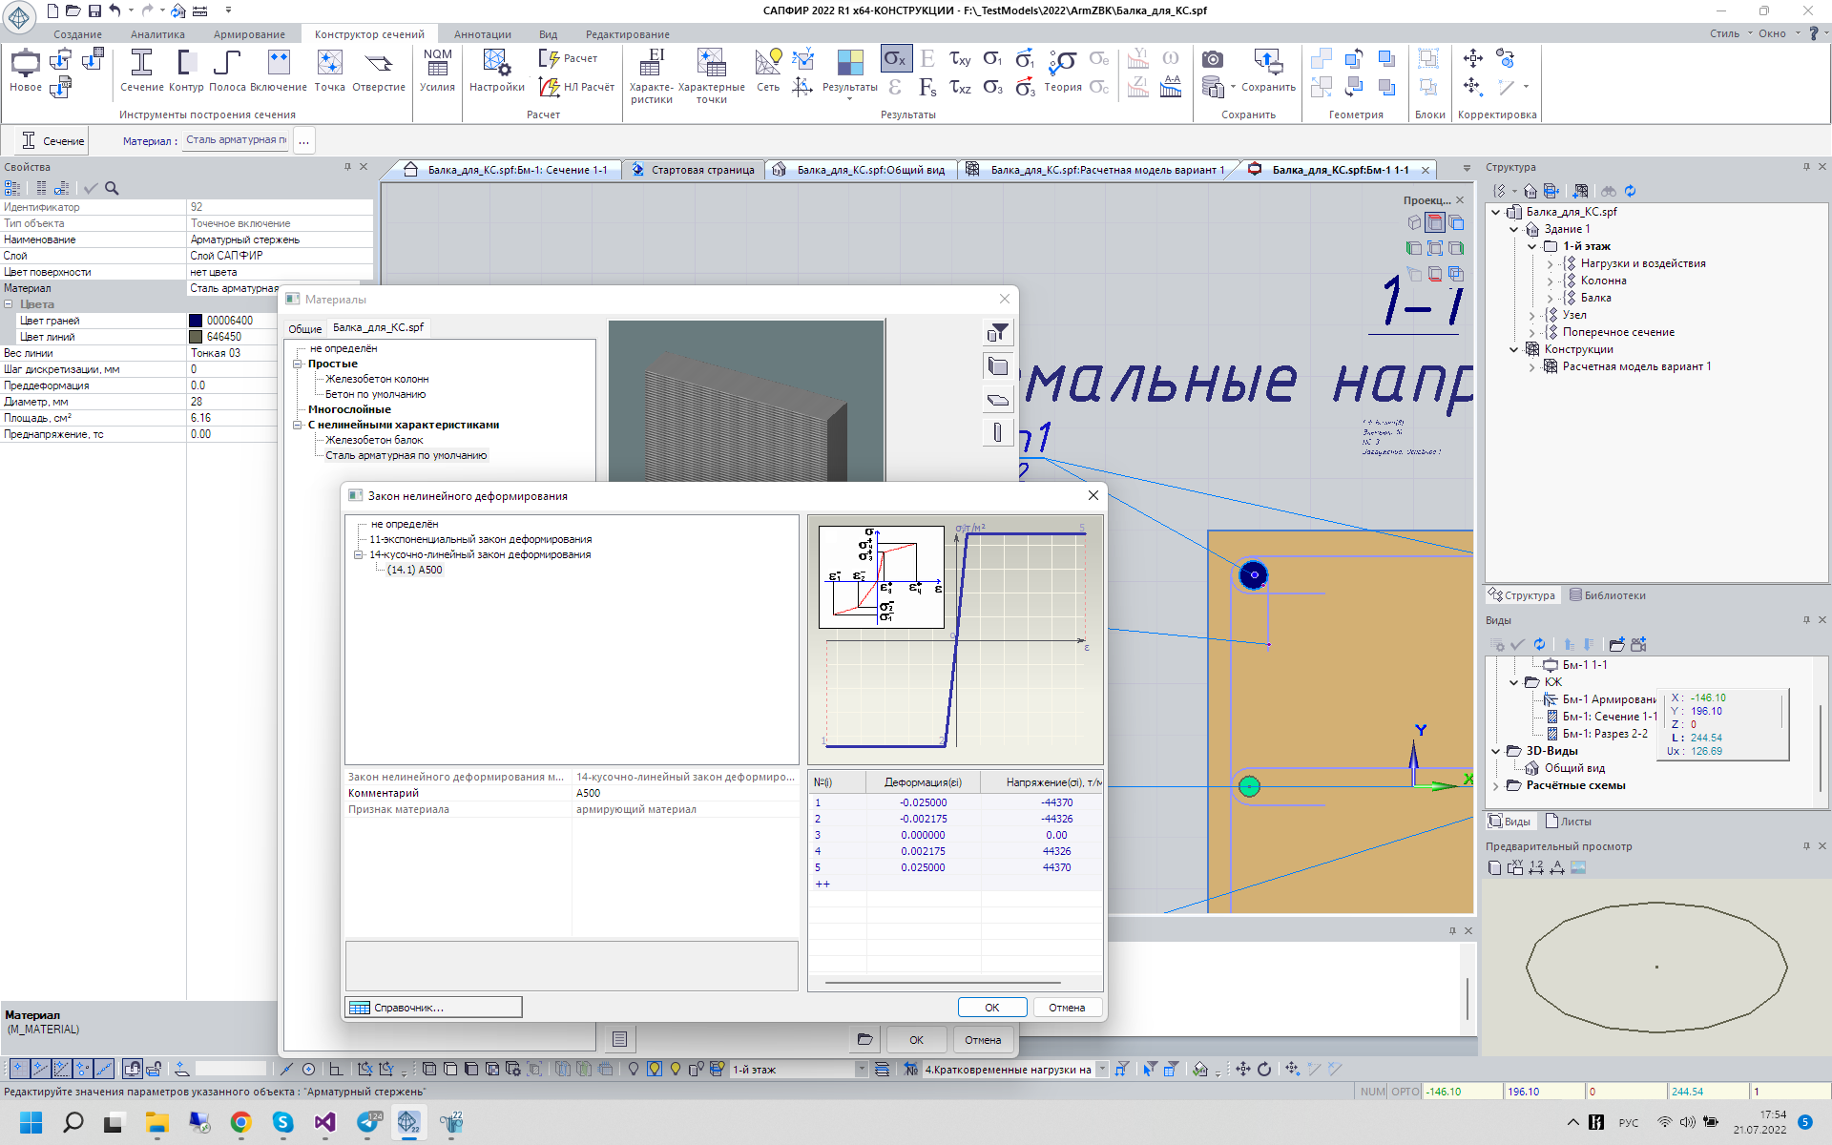Viewport: 1832px width, 1145px height.
Task: Toggle NUM indicator in status bar
Action: click(1372, 1092)
